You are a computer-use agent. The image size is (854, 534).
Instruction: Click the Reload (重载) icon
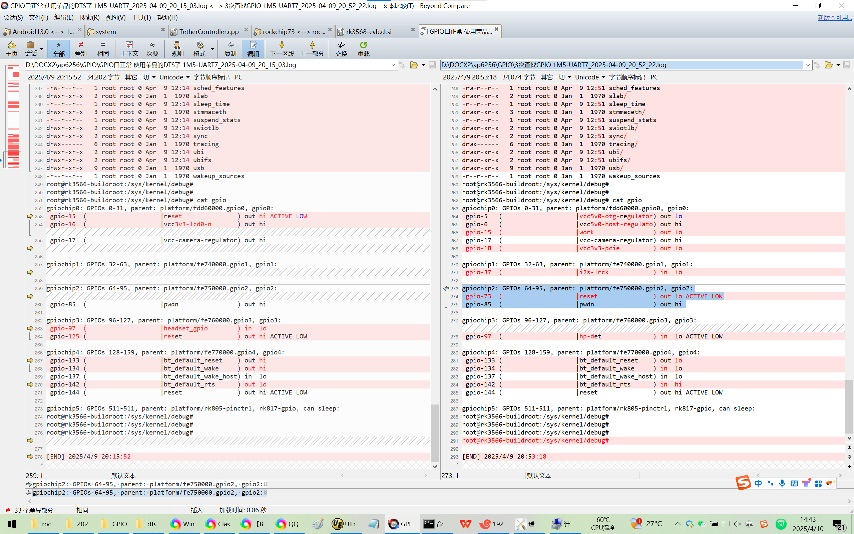tap(363, 48)
